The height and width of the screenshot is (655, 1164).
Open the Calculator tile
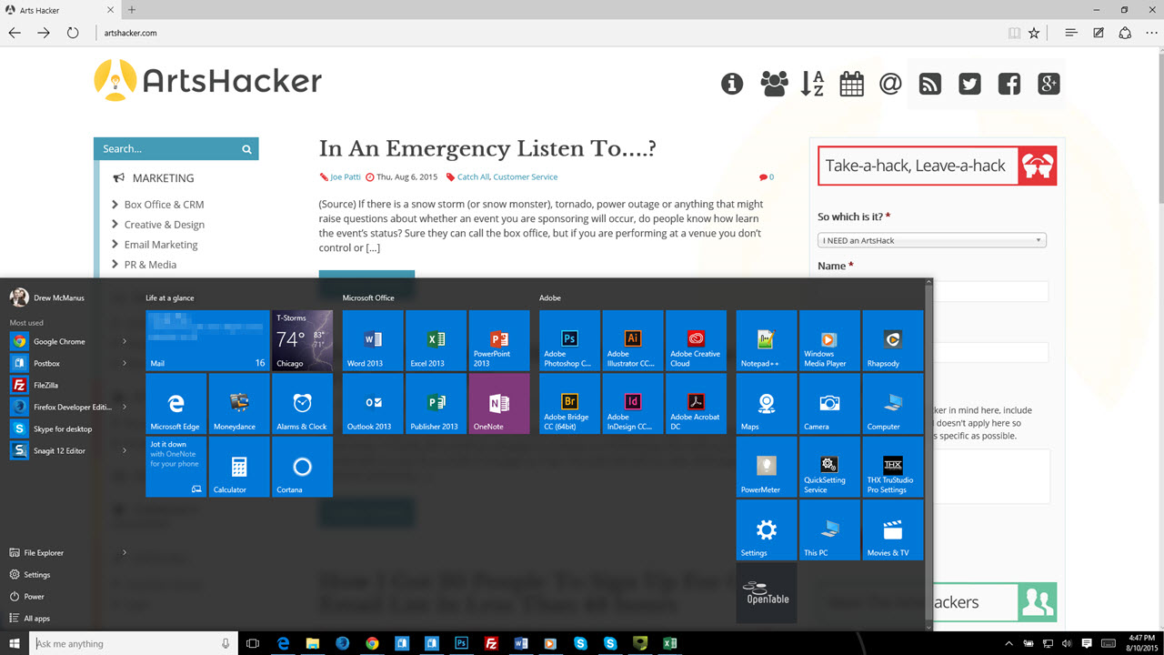point(239,467)
